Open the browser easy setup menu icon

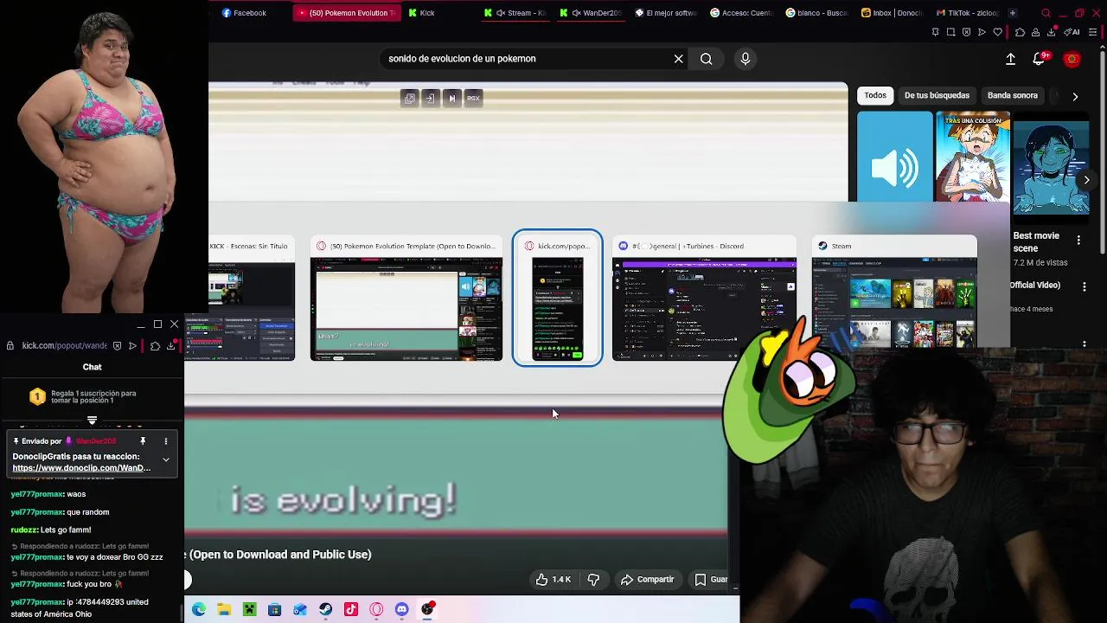(1093, 32)
